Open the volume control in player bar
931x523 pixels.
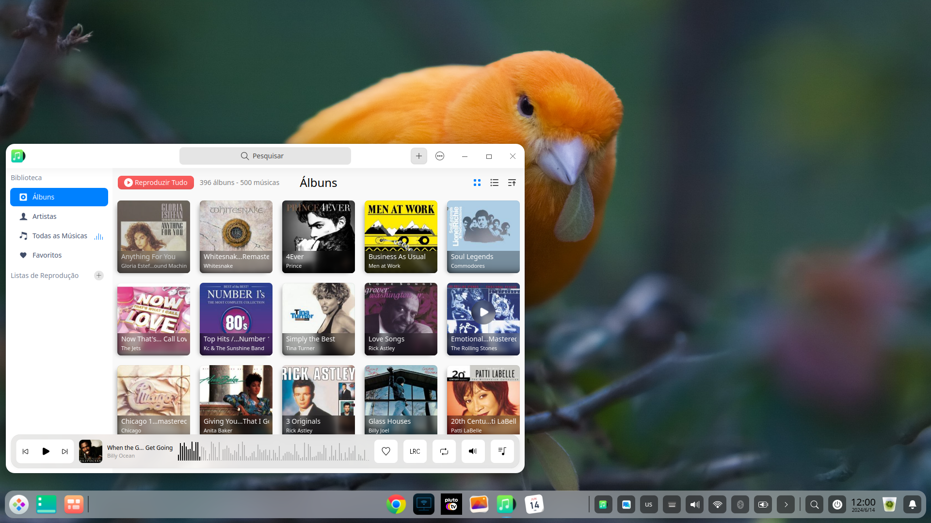click(473, 451)
